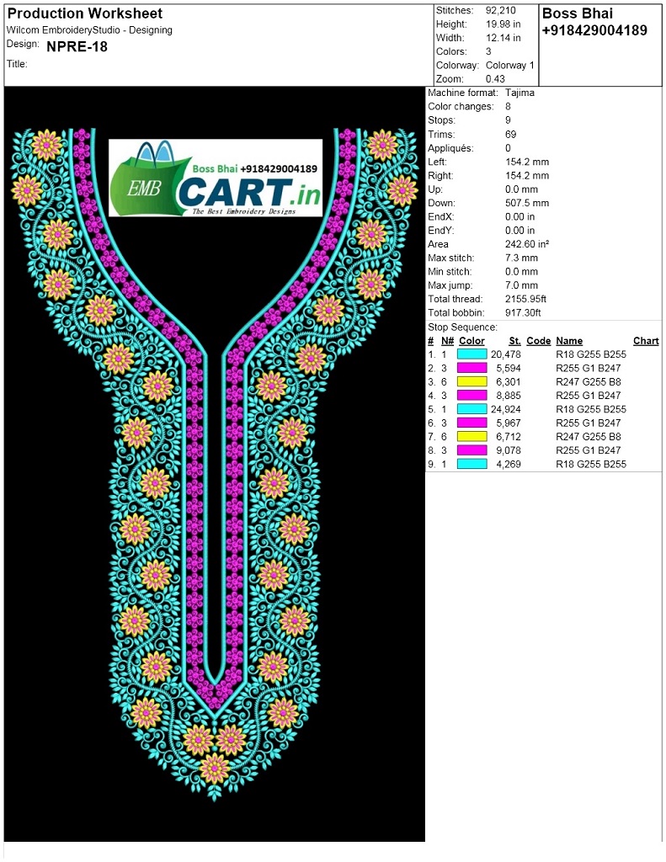Click the magenta swatch beside 5,594 stitches
666x862 pixels.
pos(472,369)
